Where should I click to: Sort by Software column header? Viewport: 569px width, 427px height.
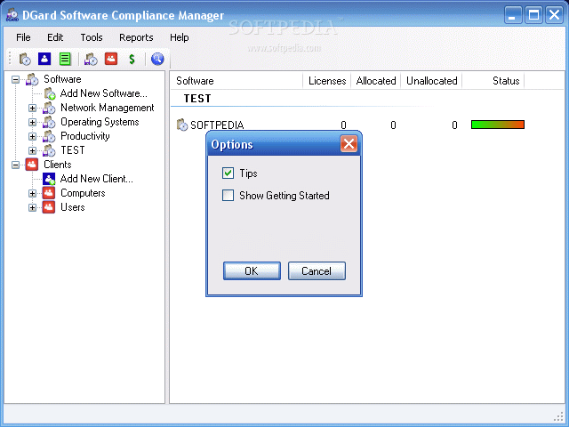236,81
